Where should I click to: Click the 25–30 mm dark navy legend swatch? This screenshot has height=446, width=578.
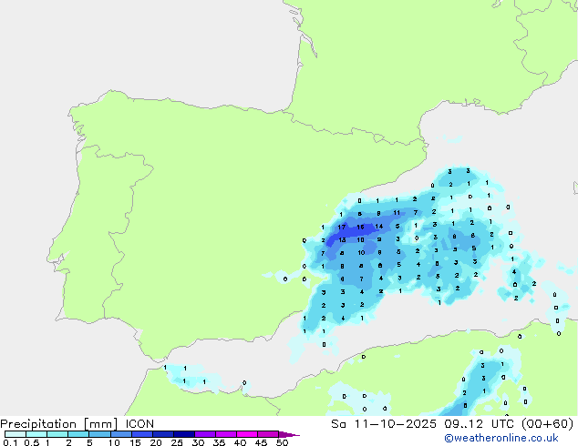(184, 434)
